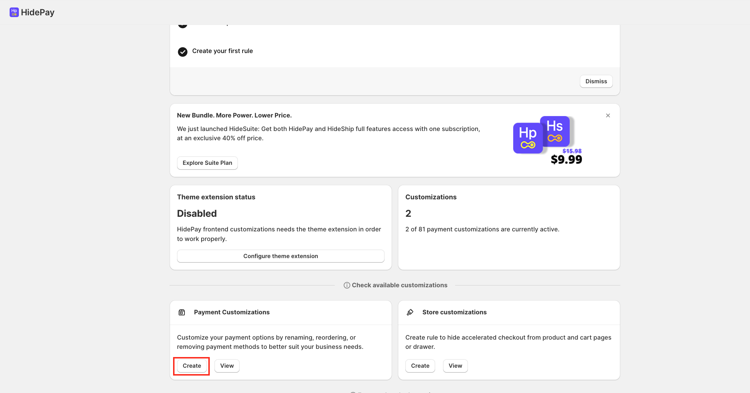Create a new payment customization

tap(192, 366)
